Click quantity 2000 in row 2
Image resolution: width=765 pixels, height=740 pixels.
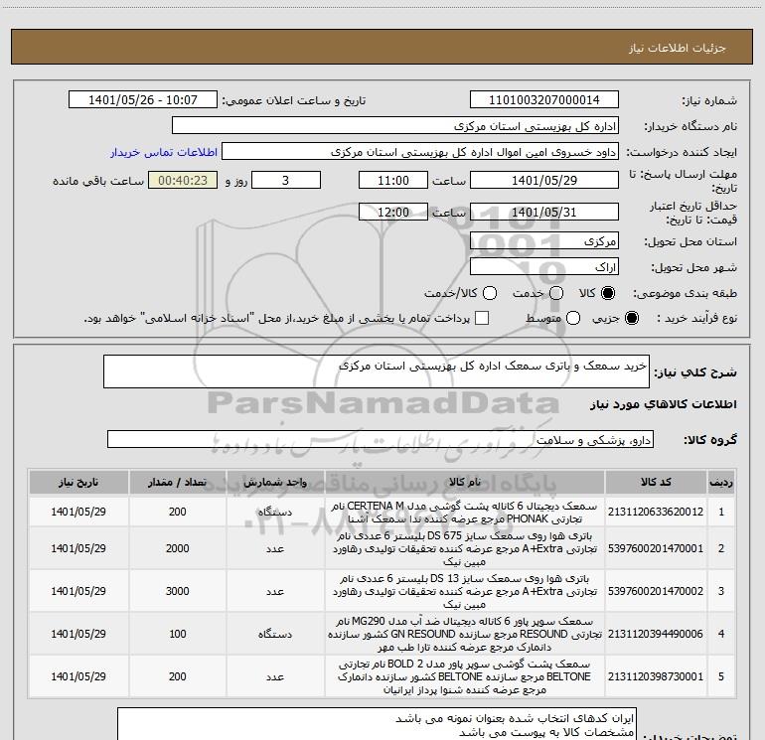click(x=177, y=548)
